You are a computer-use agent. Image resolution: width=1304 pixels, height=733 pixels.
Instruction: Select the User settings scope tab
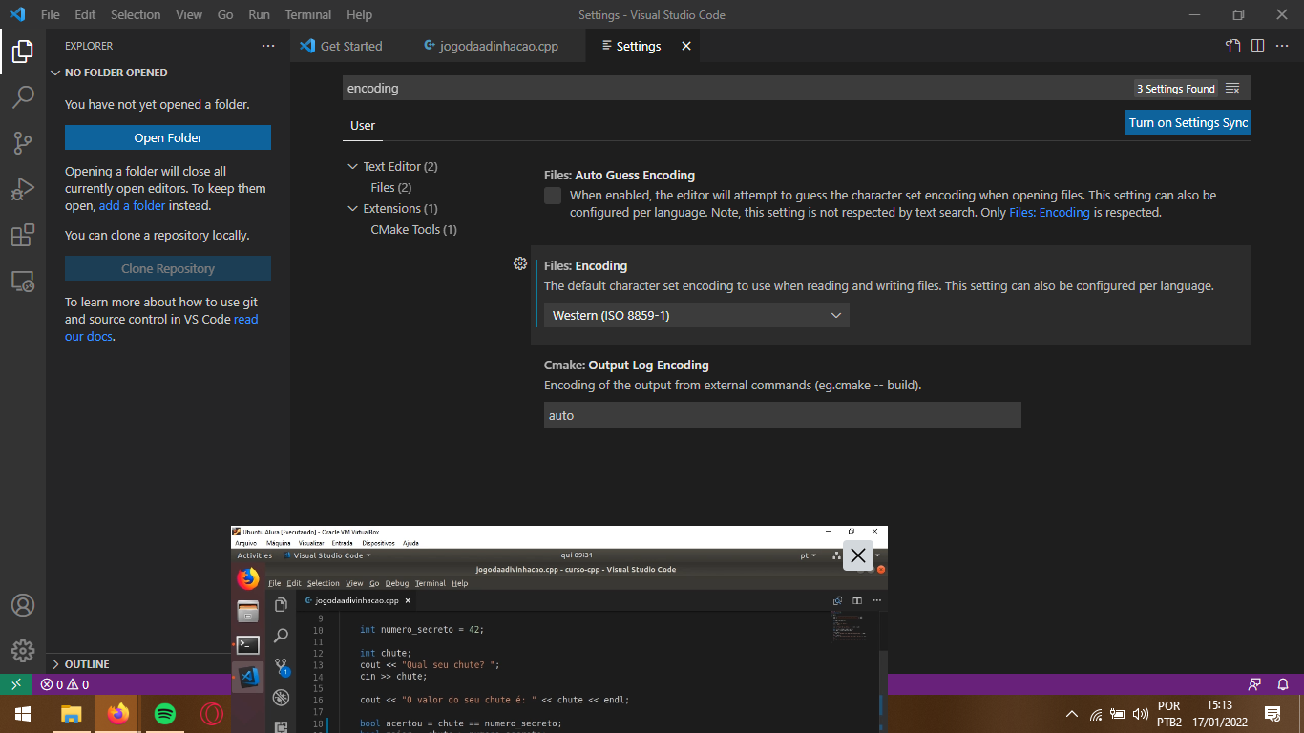click(x=363, y=125)
